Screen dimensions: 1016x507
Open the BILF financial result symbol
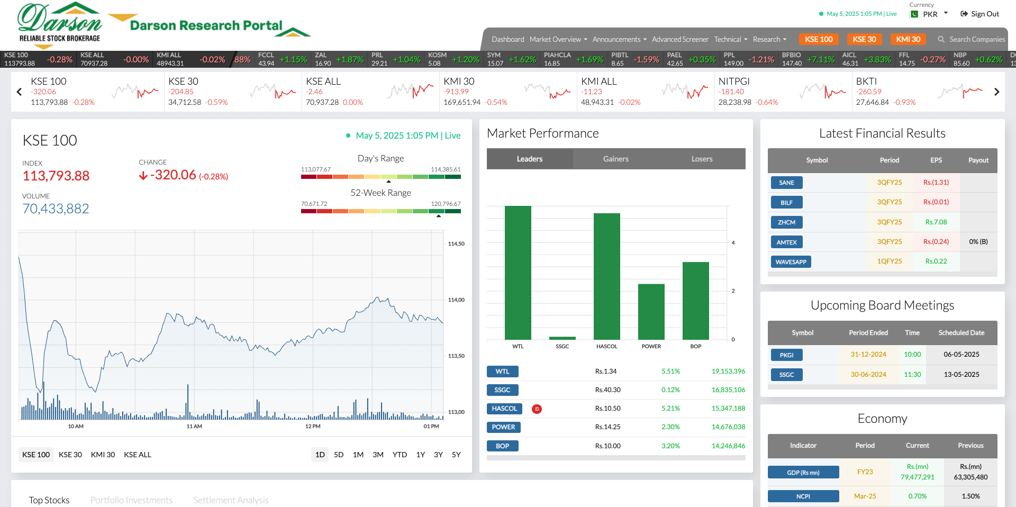(x=786, y=203)
